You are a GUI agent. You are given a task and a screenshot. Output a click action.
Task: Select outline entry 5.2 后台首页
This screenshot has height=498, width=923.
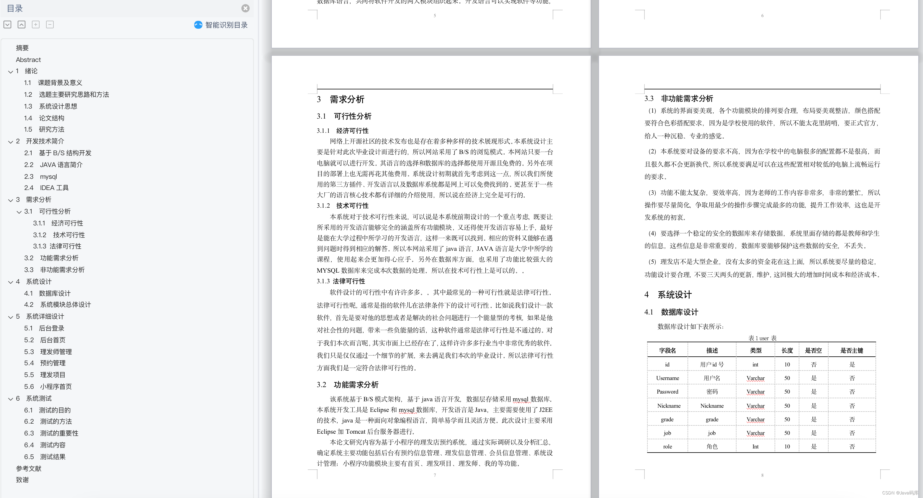point(45,340)
